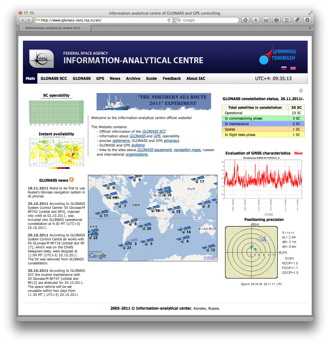Open the Google map terms link at the map corner
Viewport: 330px width, 344px height.
point(210,258)
